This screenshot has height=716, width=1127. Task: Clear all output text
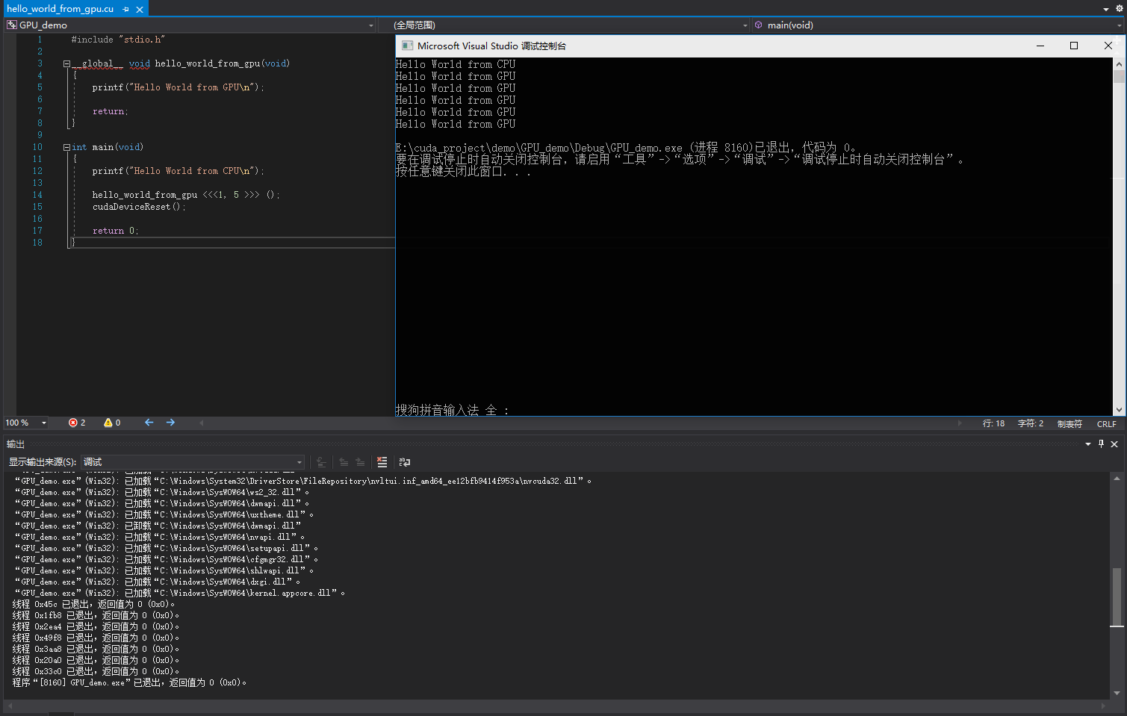[382, 462]
